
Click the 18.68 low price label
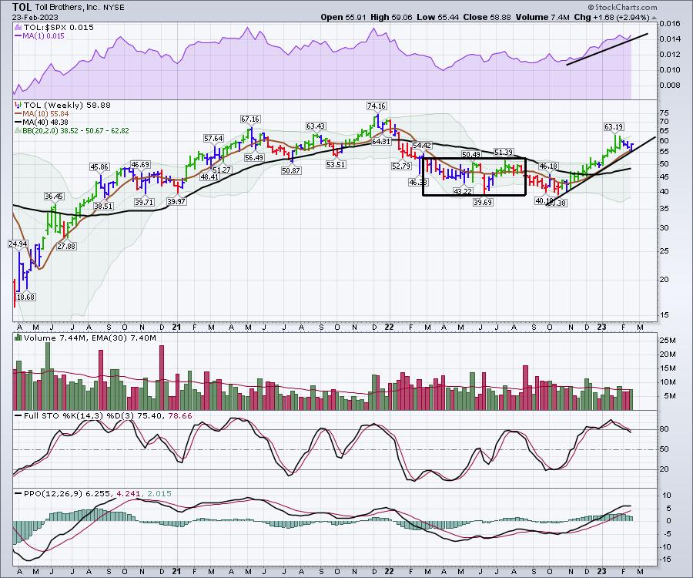(x=28, y=296)
